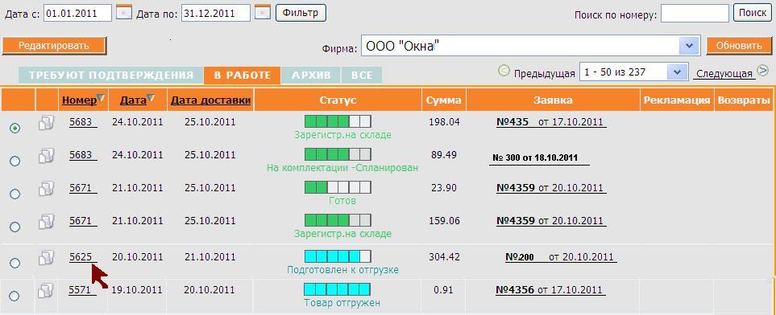Click previous page arrow icon
The image size is (776, 315).
(504, 71)
